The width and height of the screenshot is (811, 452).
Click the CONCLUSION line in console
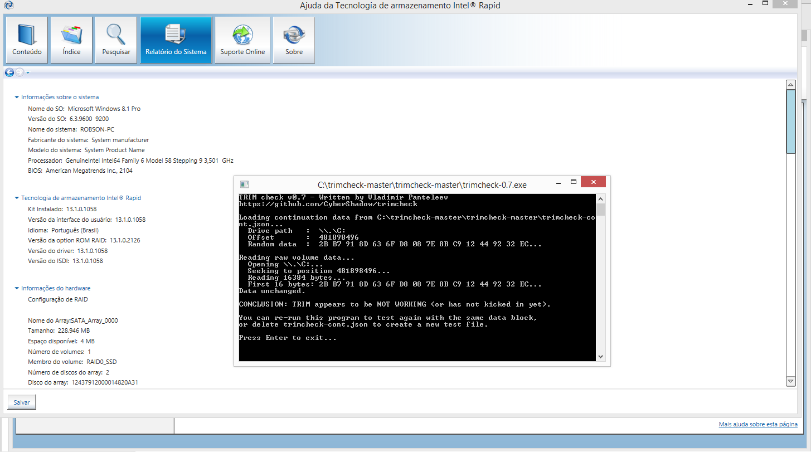click(395, 304)
